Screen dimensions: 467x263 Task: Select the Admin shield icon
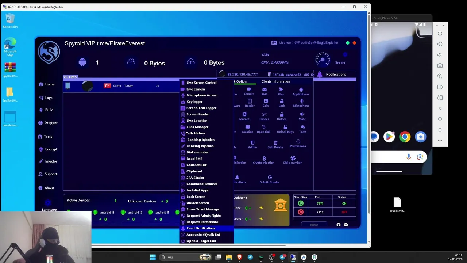252,145
